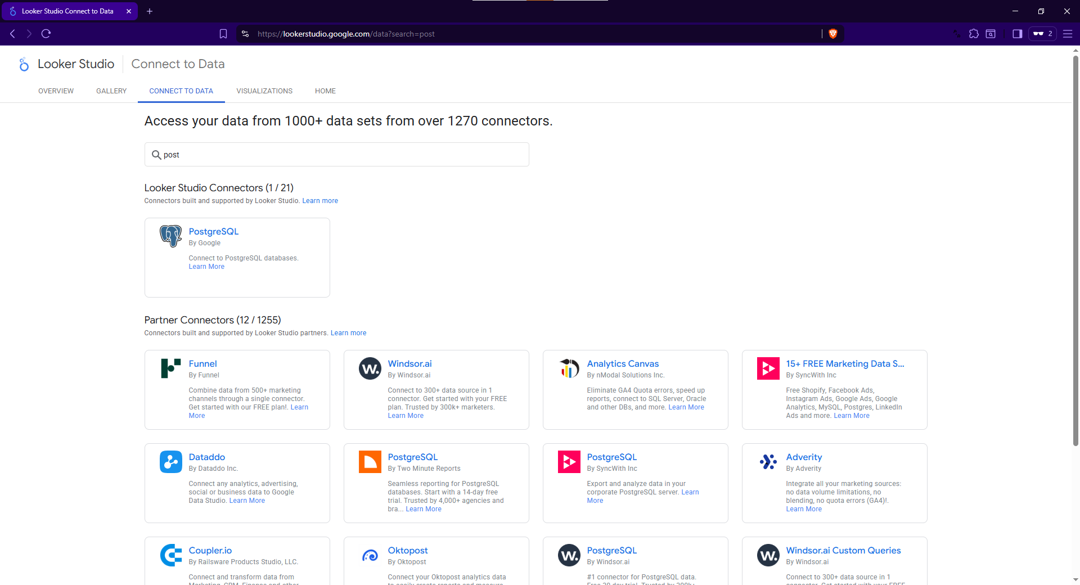
Task: Click the private window sunglasses indicator
Action: [1042, 34]
